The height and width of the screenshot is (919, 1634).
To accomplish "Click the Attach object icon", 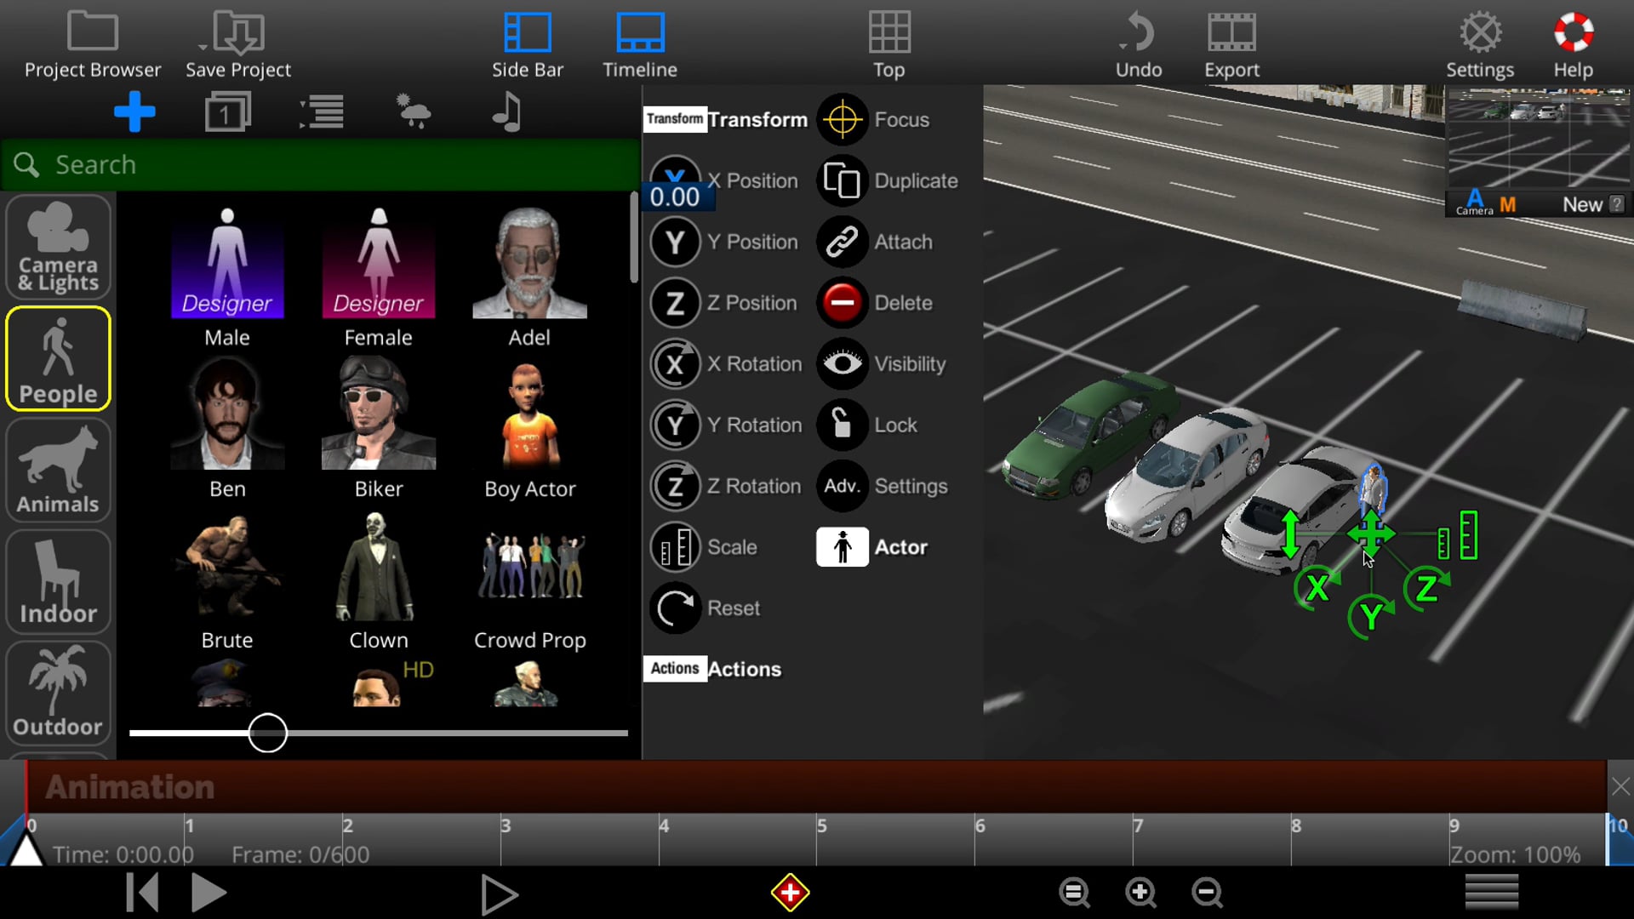I will pos(843,243).
